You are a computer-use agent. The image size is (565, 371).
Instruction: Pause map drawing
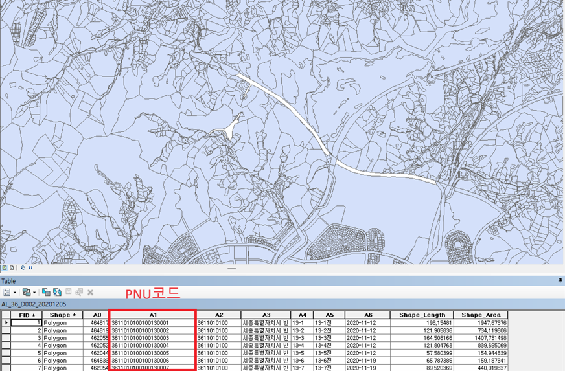30,267
